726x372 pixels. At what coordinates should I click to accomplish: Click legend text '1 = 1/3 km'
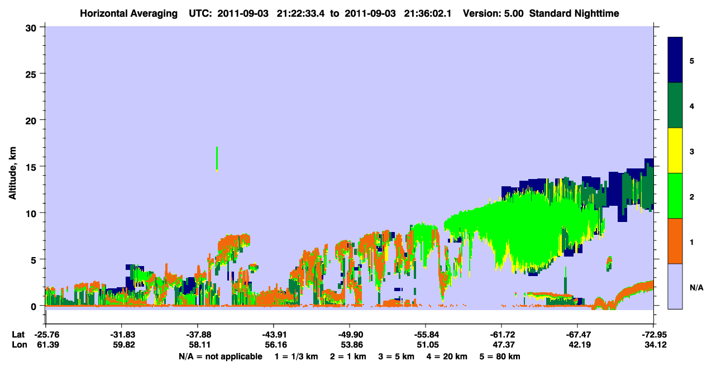click(x=297, y=356)
